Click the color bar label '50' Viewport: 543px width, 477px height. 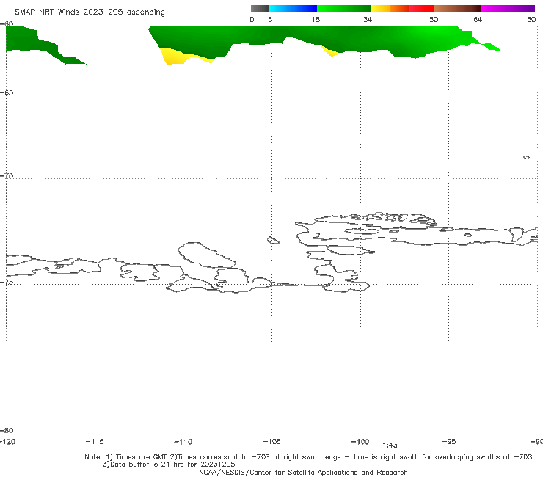(x=434, y=19)
